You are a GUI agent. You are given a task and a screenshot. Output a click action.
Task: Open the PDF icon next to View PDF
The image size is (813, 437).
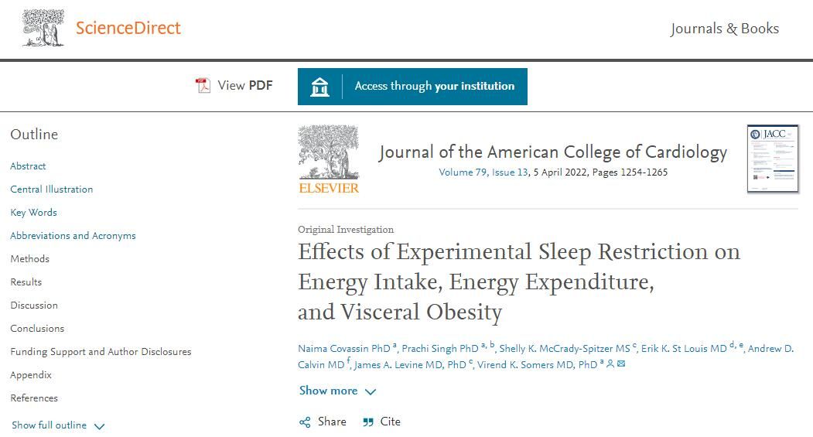[203, 86]
